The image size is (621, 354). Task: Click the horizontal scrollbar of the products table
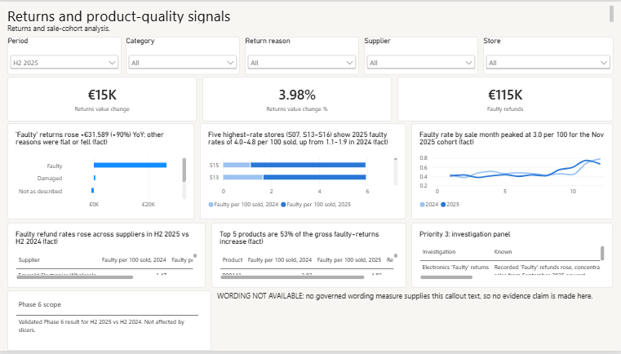point(292,277)
